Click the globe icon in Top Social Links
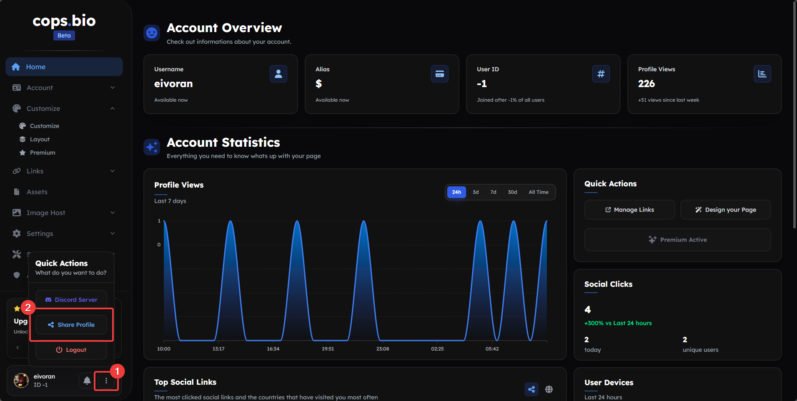This screenshot has height=401, width=797. tap(549, 389)
